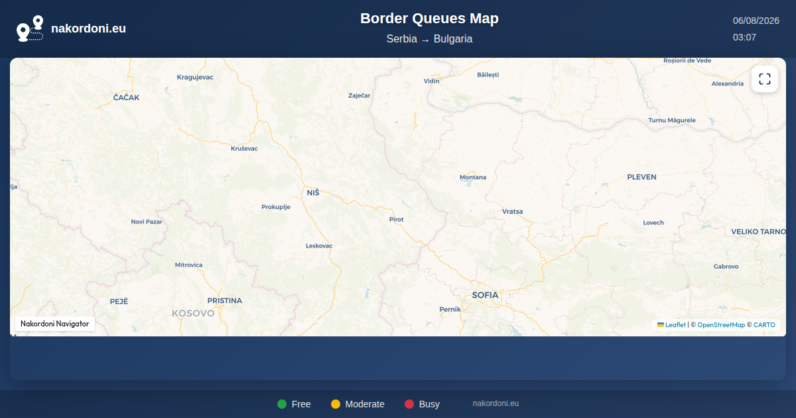
Task: Click the time 03:07
Action: 744,37
